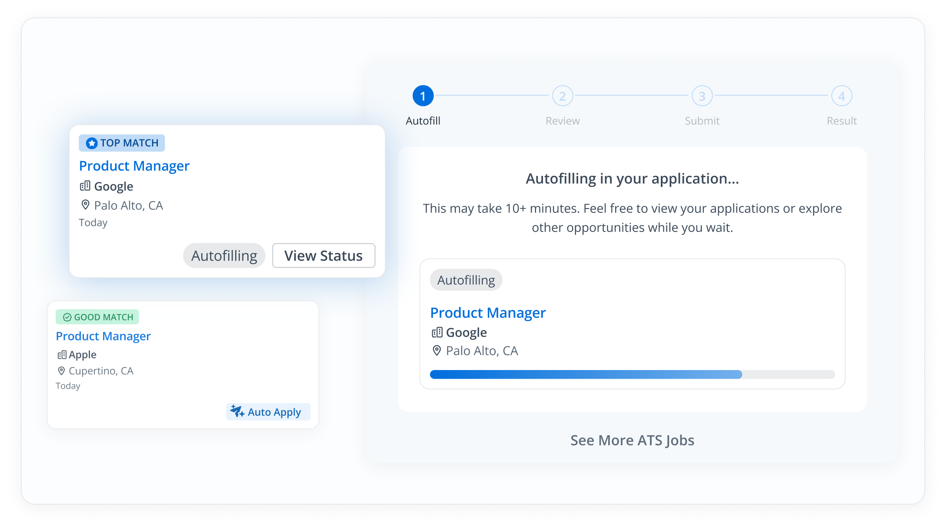Viewport: 946px width, 529px height.
Task: Click the checkmark icon in GOOD MATCH badge
Action: click(x=67, y=317)
